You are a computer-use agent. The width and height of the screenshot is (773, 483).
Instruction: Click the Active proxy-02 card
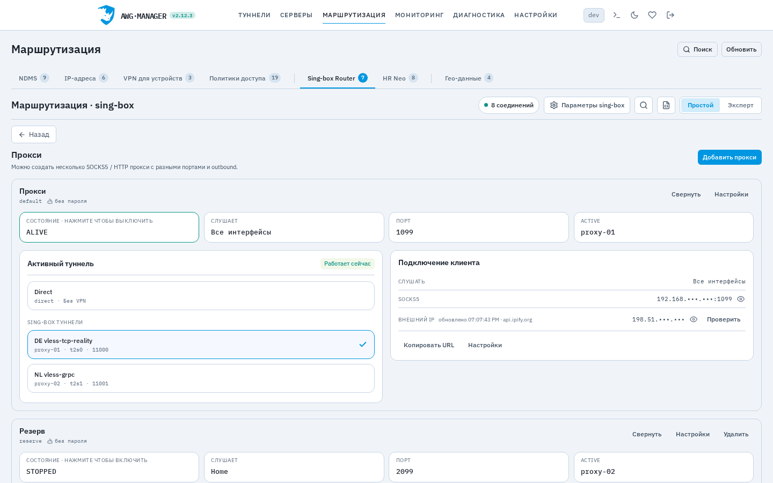(663, 467)
